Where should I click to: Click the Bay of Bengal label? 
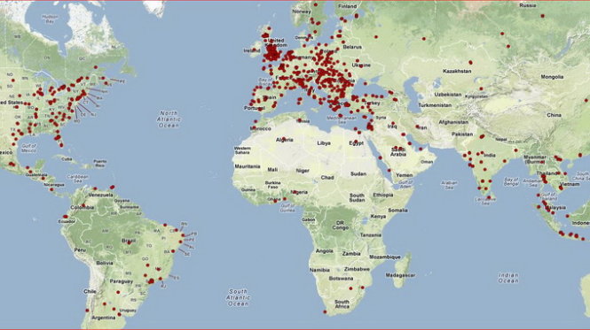pyautogui.click(x=511, y=182)
